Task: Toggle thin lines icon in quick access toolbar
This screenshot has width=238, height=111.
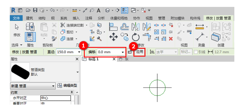Action: point(125,10)
